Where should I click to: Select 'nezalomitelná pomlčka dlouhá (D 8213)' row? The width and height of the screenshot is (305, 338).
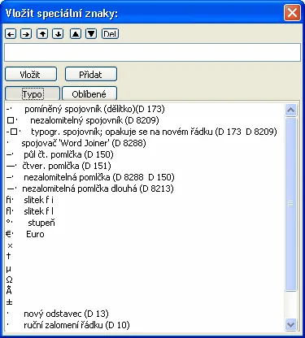(145, 188)
